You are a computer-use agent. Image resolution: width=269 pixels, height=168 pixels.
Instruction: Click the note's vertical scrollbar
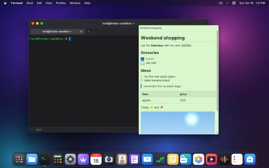[x=217, y=71]
